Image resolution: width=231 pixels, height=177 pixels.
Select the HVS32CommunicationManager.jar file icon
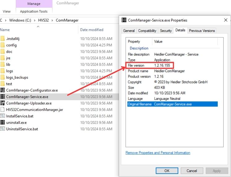[x=2, y=110]
